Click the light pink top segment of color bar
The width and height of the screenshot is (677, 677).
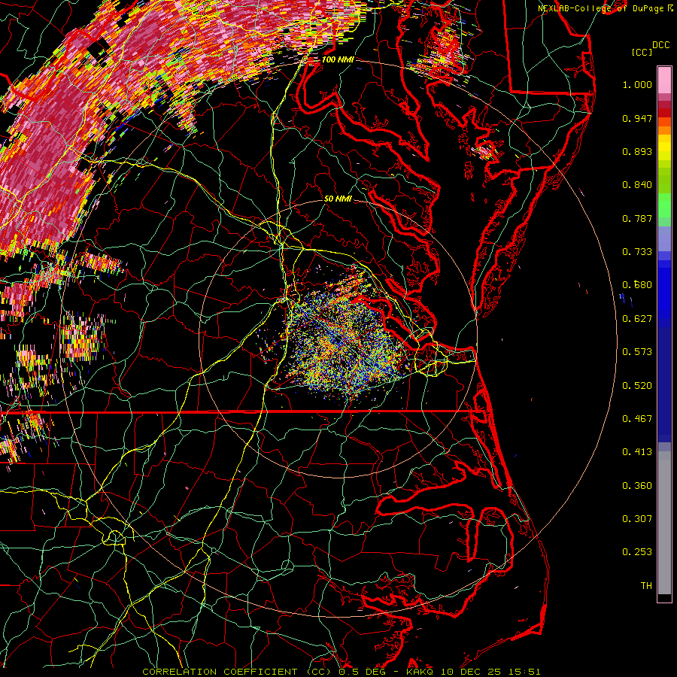tap(664, 80)
